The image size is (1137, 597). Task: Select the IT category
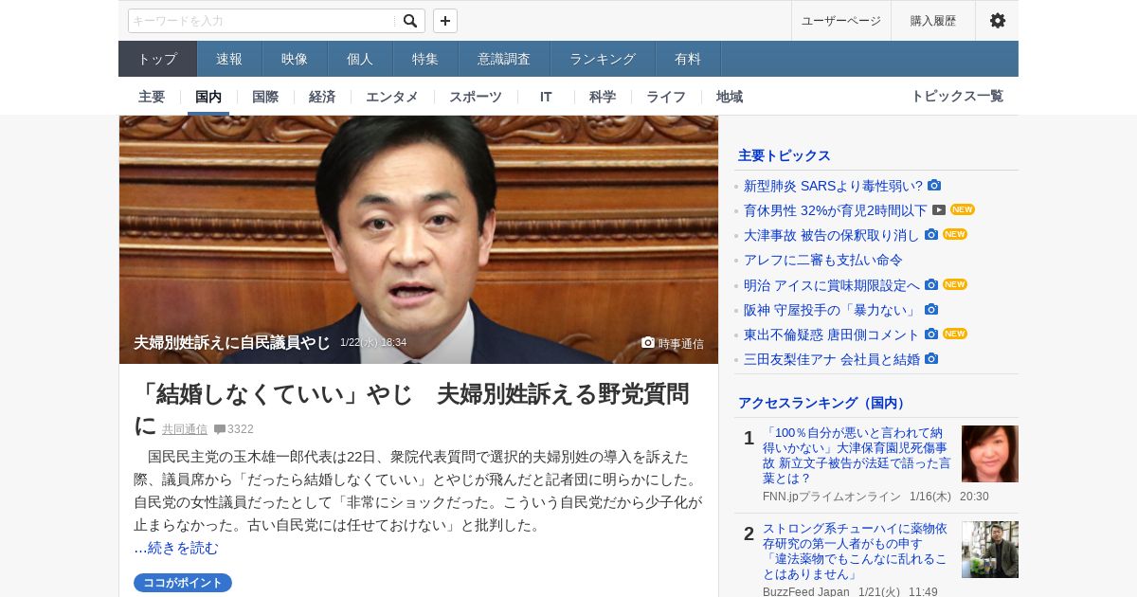pyautogui.click(x=546, y=97)
